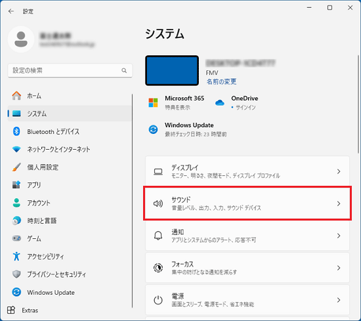Click モニター、明るさ、夜間モード description text
Screen dimensions: 361x321
226,176
